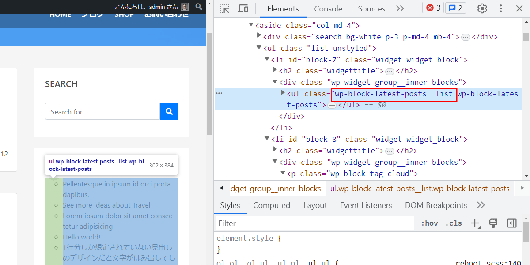Viewport: 530px width, 265px height.
Task: Expand ellipsis in block-7 h2 widgettitle
Action: pyautogui.click(x=390, y=71)
